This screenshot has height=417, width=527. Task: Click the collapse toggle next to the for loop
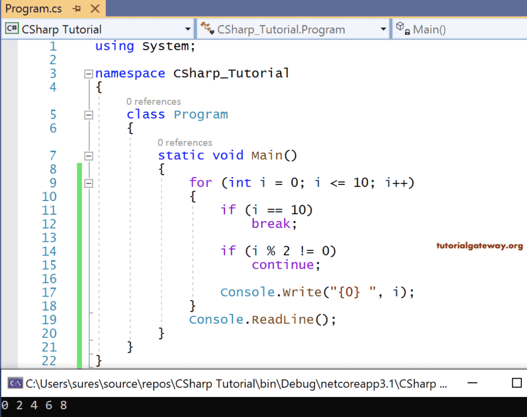89,182
